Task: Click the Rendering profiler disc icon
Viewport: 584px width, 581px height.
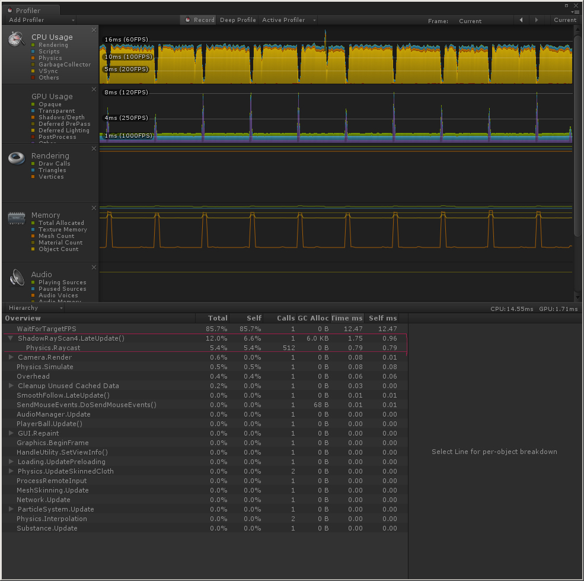Action: [x=16, y=158]
